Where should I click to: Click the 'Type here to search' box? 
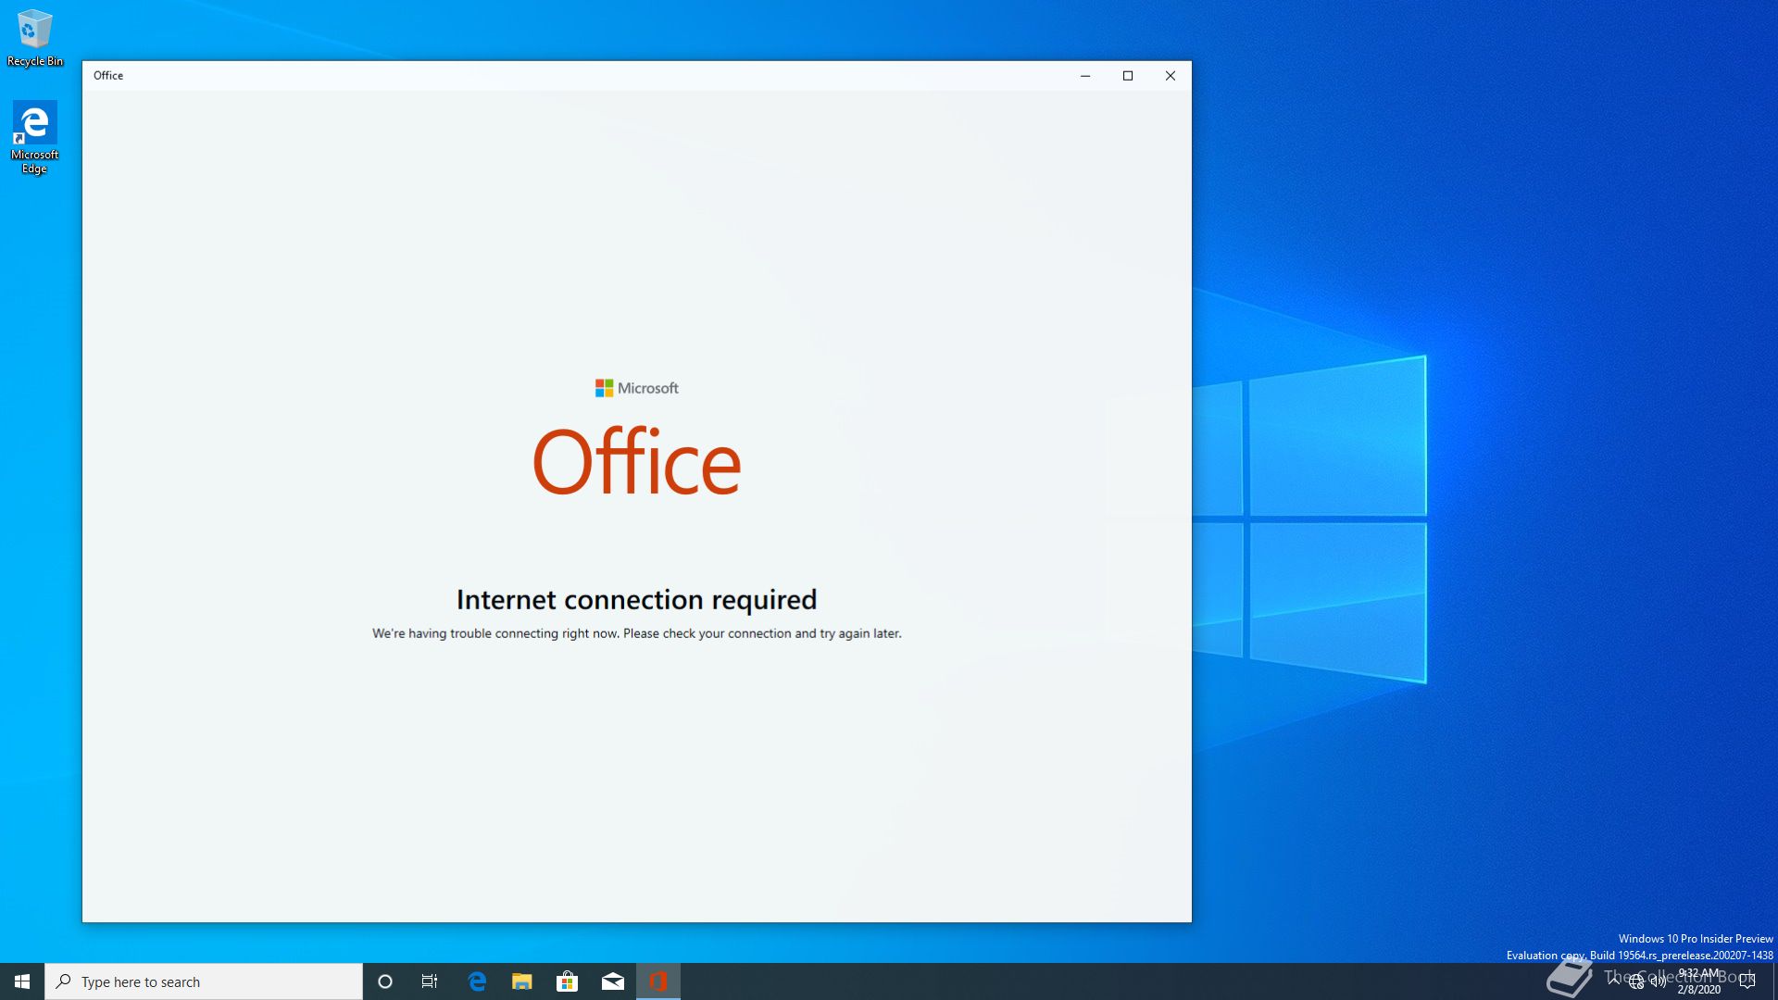(x=204, y=981)
